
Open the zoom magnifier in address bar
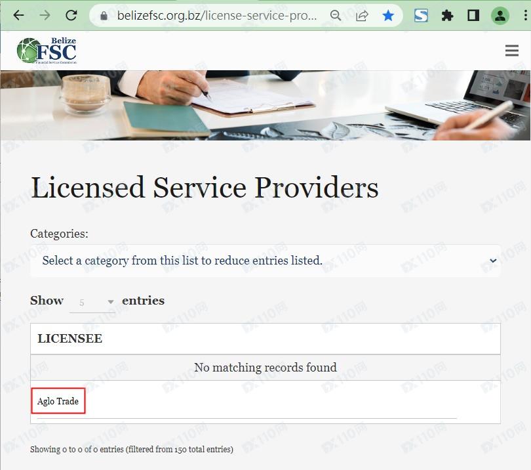pyautogui.click(x=335, y=16)
